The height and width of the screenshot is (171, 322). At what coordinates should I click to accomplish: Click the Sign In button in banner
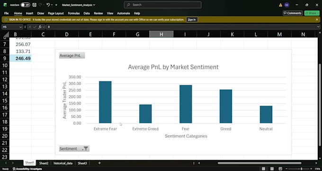[x=192, y=19]
